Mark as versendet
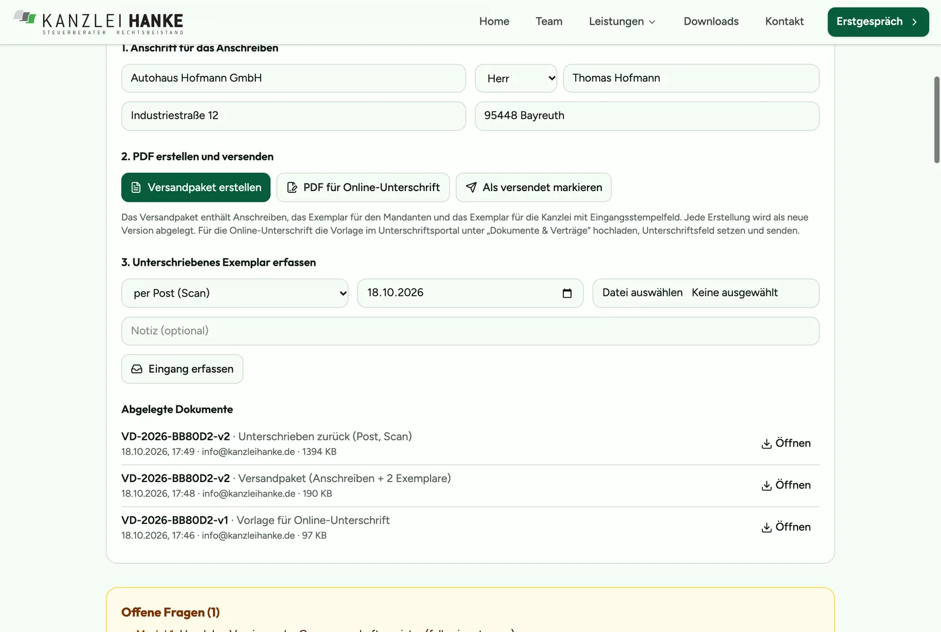The height and width of the screenshot is (632, 941). pyautogui.click(x=533, y=188)
